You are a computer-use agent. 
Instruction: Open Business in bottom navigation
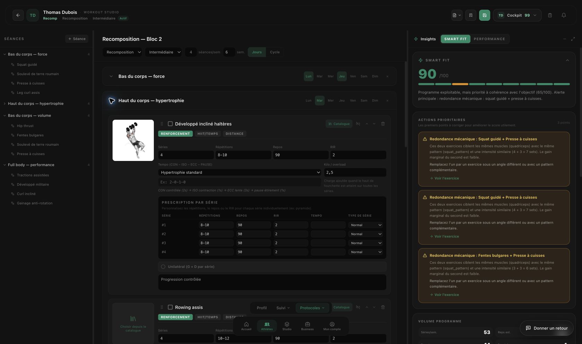307,326
